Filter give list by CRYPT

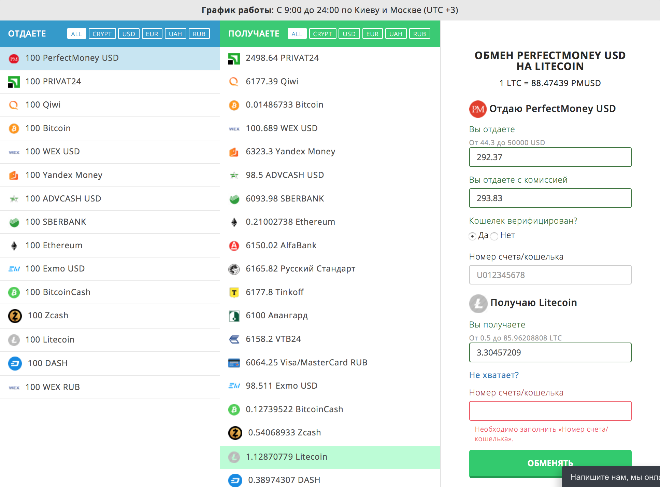pos(102,34)
